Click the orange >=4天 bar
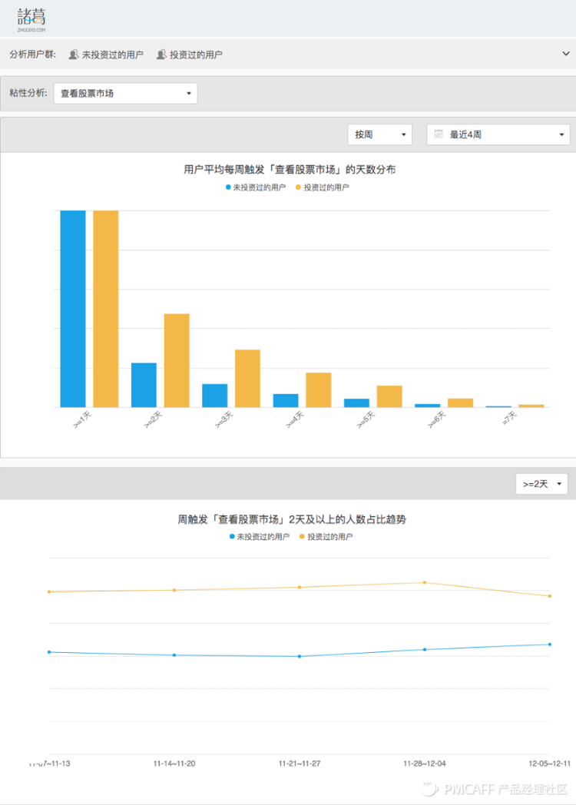Screen dimensions: 576x805 coord(318,389)
